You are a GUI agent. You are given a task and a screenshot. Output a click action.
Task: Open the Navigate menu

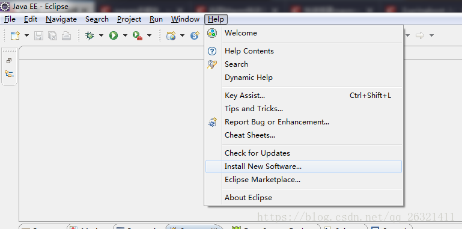click(x=61, y=19)
